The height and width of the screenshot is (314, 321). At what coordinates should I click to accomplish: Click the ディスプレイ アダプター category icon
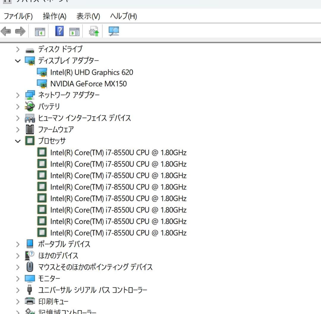(x=29, y=61)
